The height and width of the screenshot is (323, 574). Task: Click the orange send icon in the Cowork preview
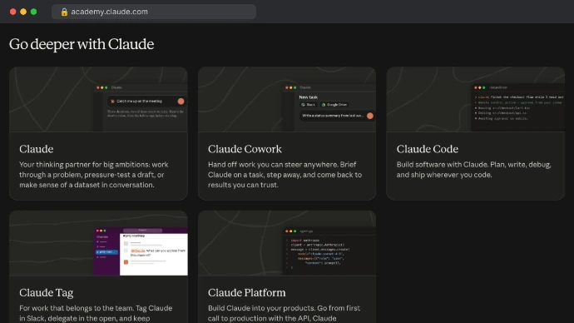coord(370,116)
